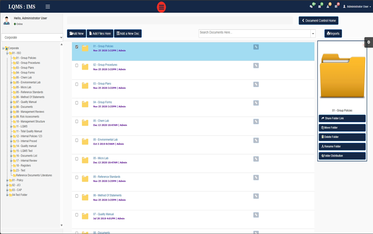Open the Corporate dropdown selector

[32, 37]
